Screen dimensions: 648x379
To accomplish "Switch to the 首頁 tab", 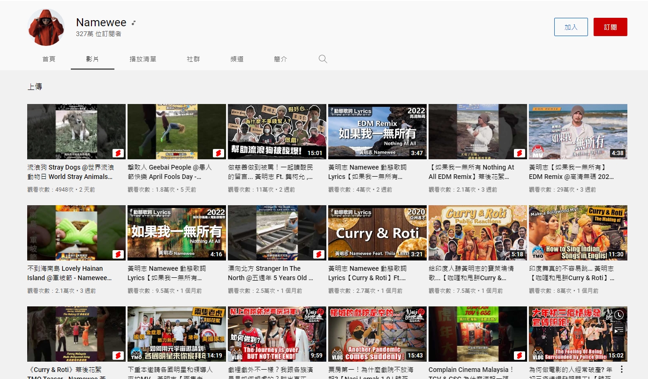I will pyautogui.click(x=49, y=59).
